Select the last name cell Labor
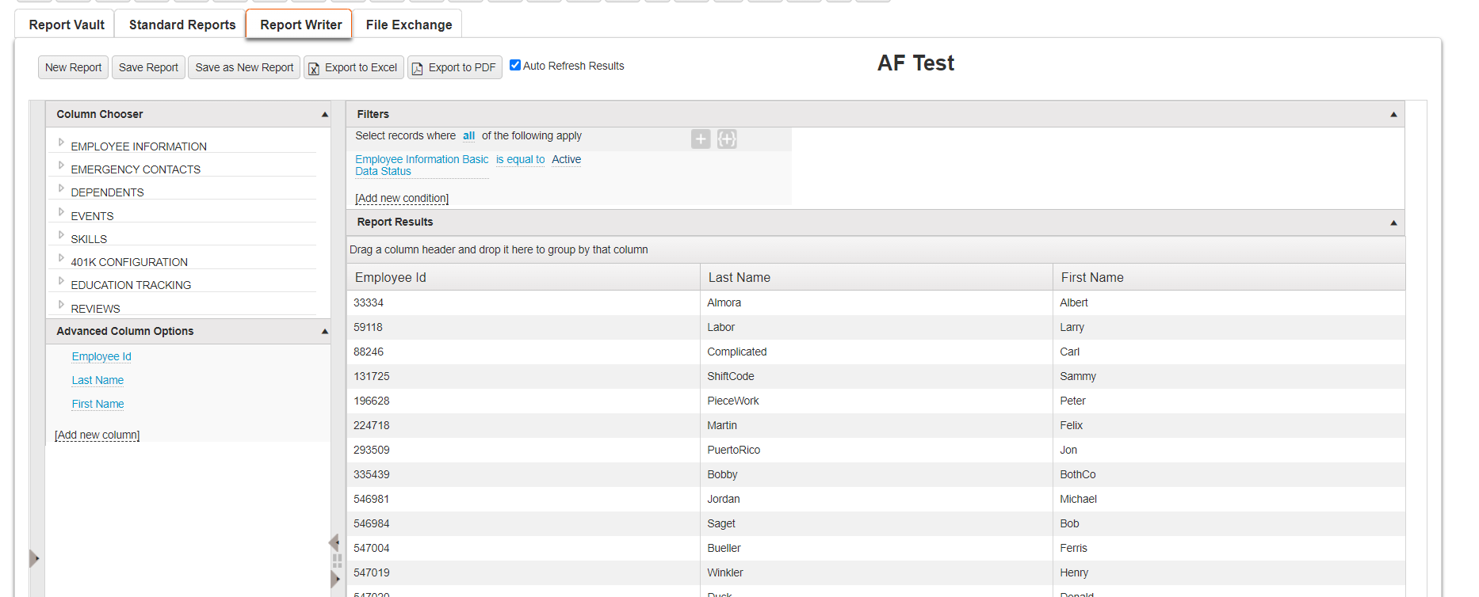Screen dimensions: 1479x597 point(877,327)
